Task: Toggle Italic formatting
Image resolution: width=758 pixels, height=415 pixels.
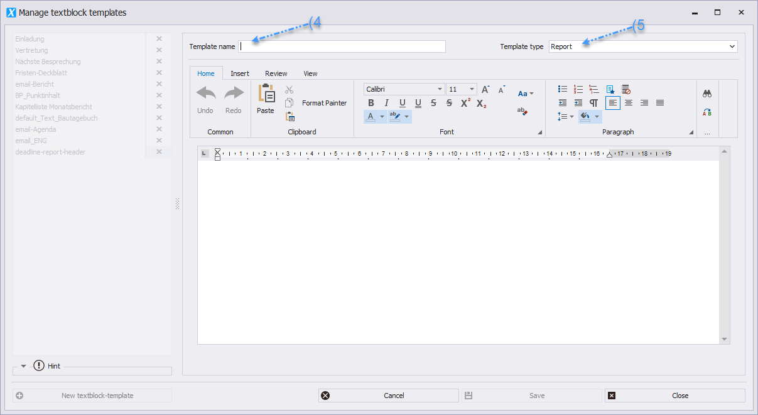Action: [387, 103]
